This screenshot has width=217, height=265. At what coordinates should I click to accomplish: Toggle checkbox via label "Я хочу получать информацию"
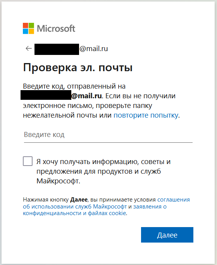pos(103,162)
